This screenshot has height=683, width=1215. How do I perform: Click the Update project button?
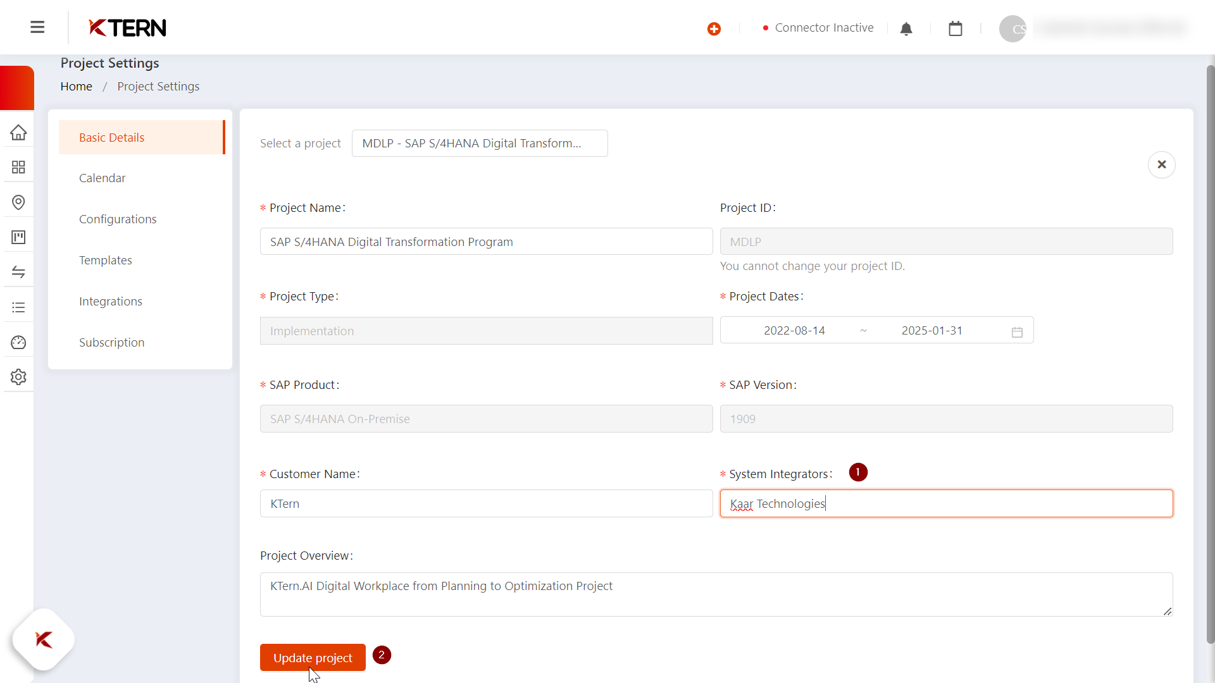click(313, 657)
